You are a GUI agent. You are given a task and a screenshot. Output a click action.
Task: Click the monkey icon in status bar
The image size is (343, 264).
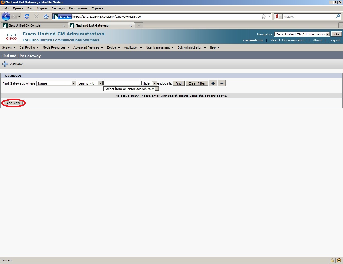click(x=339, y=260)
